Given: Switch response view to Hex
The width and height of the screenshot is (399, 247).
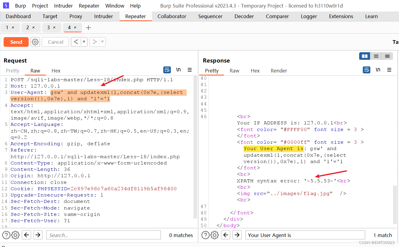Looking at the screenshot, I should tap(255, 71).
